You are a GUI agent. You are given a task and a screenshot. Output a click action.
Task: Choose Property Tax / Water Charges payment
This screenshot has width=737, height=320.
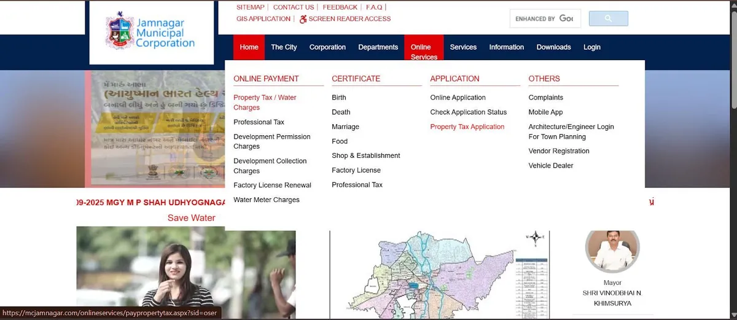tap(265, 103)
